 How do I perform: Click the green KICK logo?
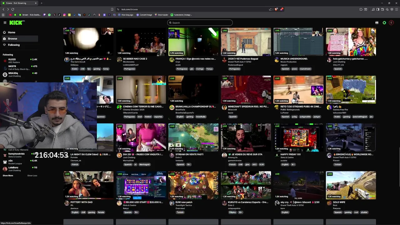17,22
